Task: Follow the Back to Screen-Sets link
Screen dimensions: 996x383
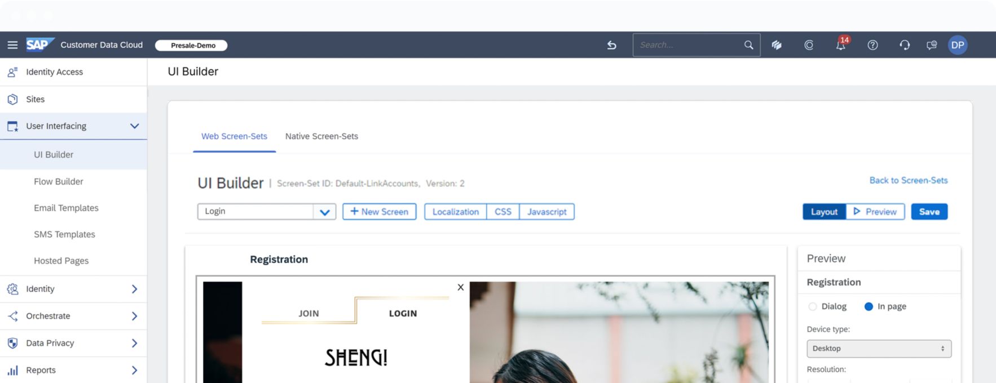Action: (908, 180)
